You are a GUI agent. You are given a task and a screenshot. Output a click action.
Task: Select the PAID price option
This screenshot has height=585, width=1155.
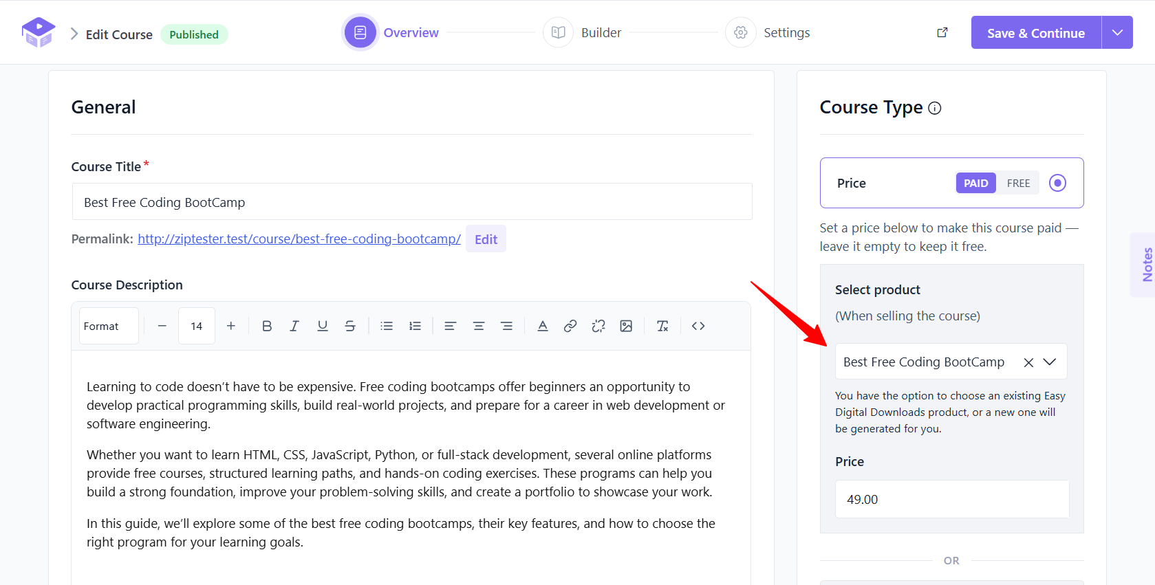tap(975, 183)
